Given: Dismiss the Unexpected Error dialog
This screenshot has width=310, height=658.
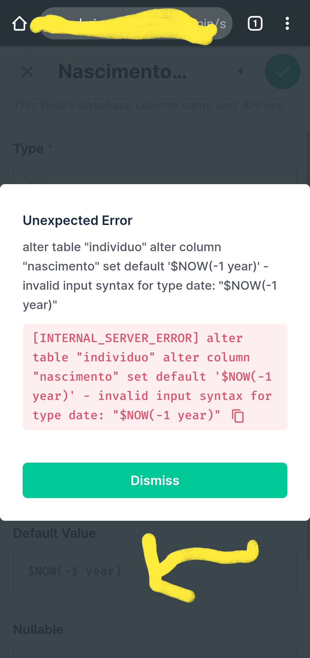Looking at the screenshot, I should [x=155, y=480].
